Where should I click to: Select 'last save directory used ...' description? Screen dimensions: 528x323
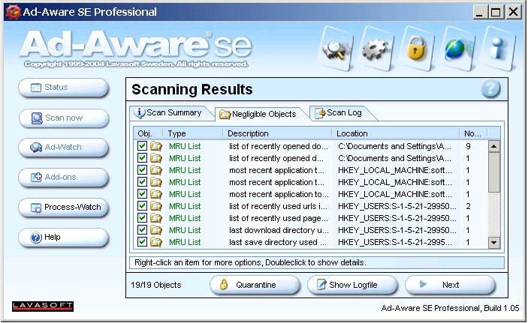pos(277,242)
